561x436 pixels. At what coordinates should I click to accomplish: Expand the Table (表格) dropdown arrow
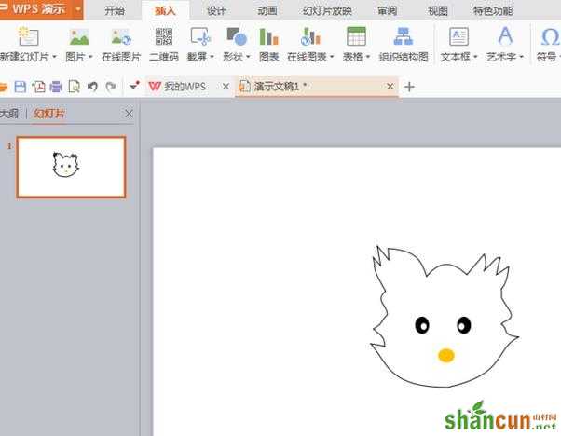[x=368, y=57]
